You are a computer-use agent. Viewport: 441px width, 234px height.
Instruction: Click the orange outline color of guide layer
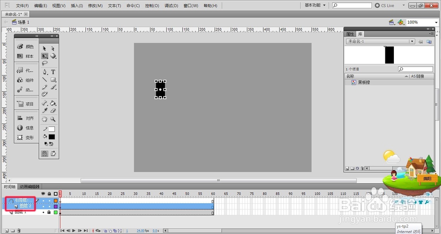click(56, 201)
